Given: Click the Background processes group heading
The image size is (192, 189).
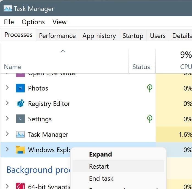Looking at the screenshot, I should 38,170.
